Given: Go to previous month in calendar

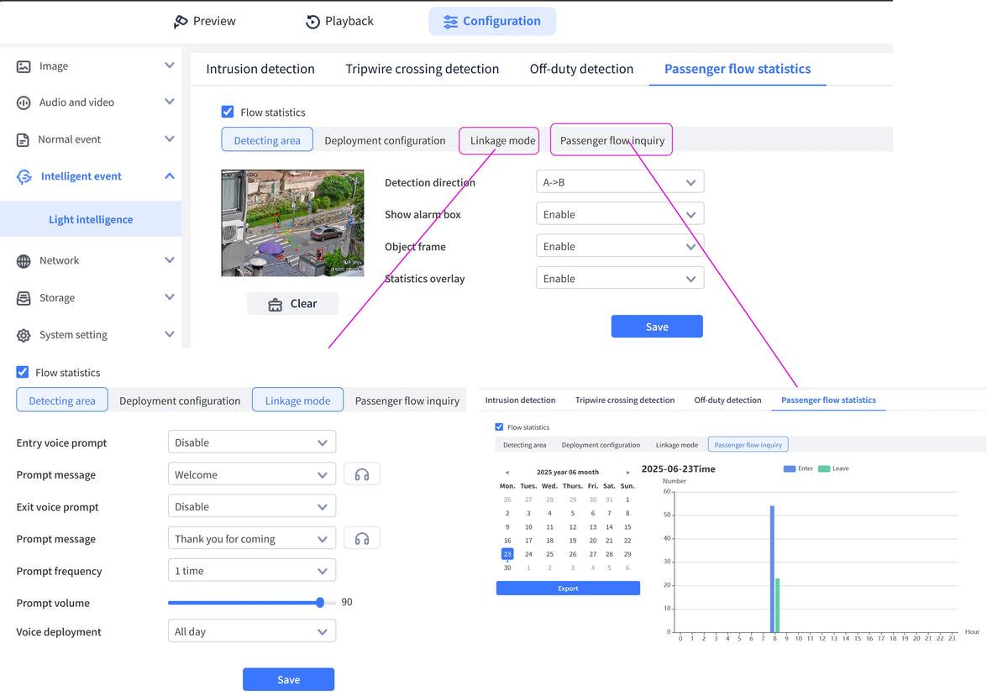Looking at the screenshot, I should point(507,473).
